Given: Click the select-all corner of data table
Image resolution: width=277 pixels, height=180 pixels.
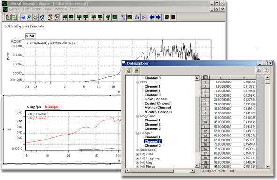Looking at the screenshot, I should coord(205,77).
